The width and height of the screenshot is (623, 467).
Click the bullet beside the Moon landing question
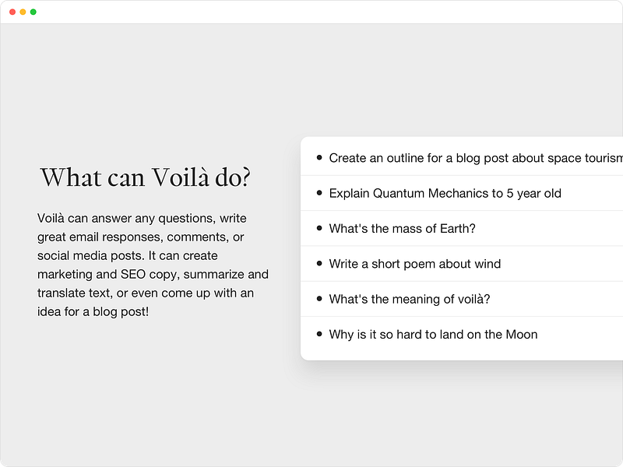pyautogui.click(x=319, y=332)
